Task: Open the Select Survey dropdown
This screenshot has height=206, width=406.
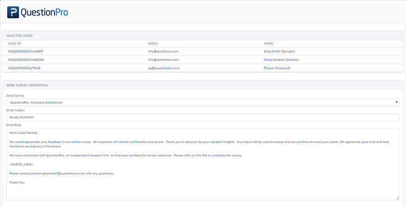Action: pos(203,103)
